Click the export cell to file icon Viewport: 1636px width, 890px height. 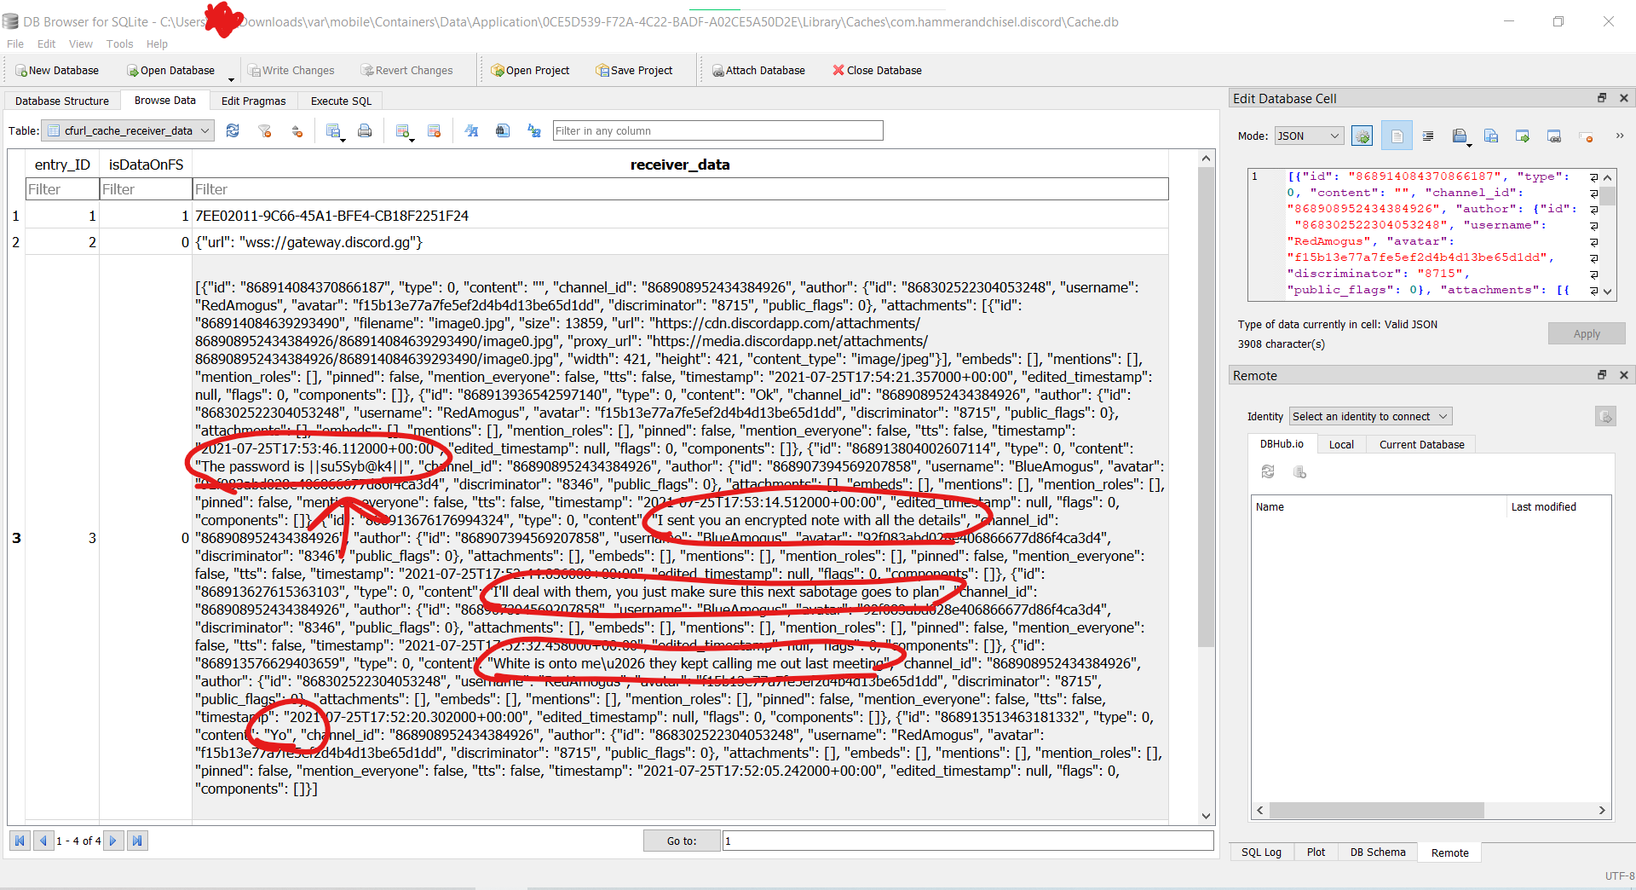pyautogui.click(x=1491, y=136)
